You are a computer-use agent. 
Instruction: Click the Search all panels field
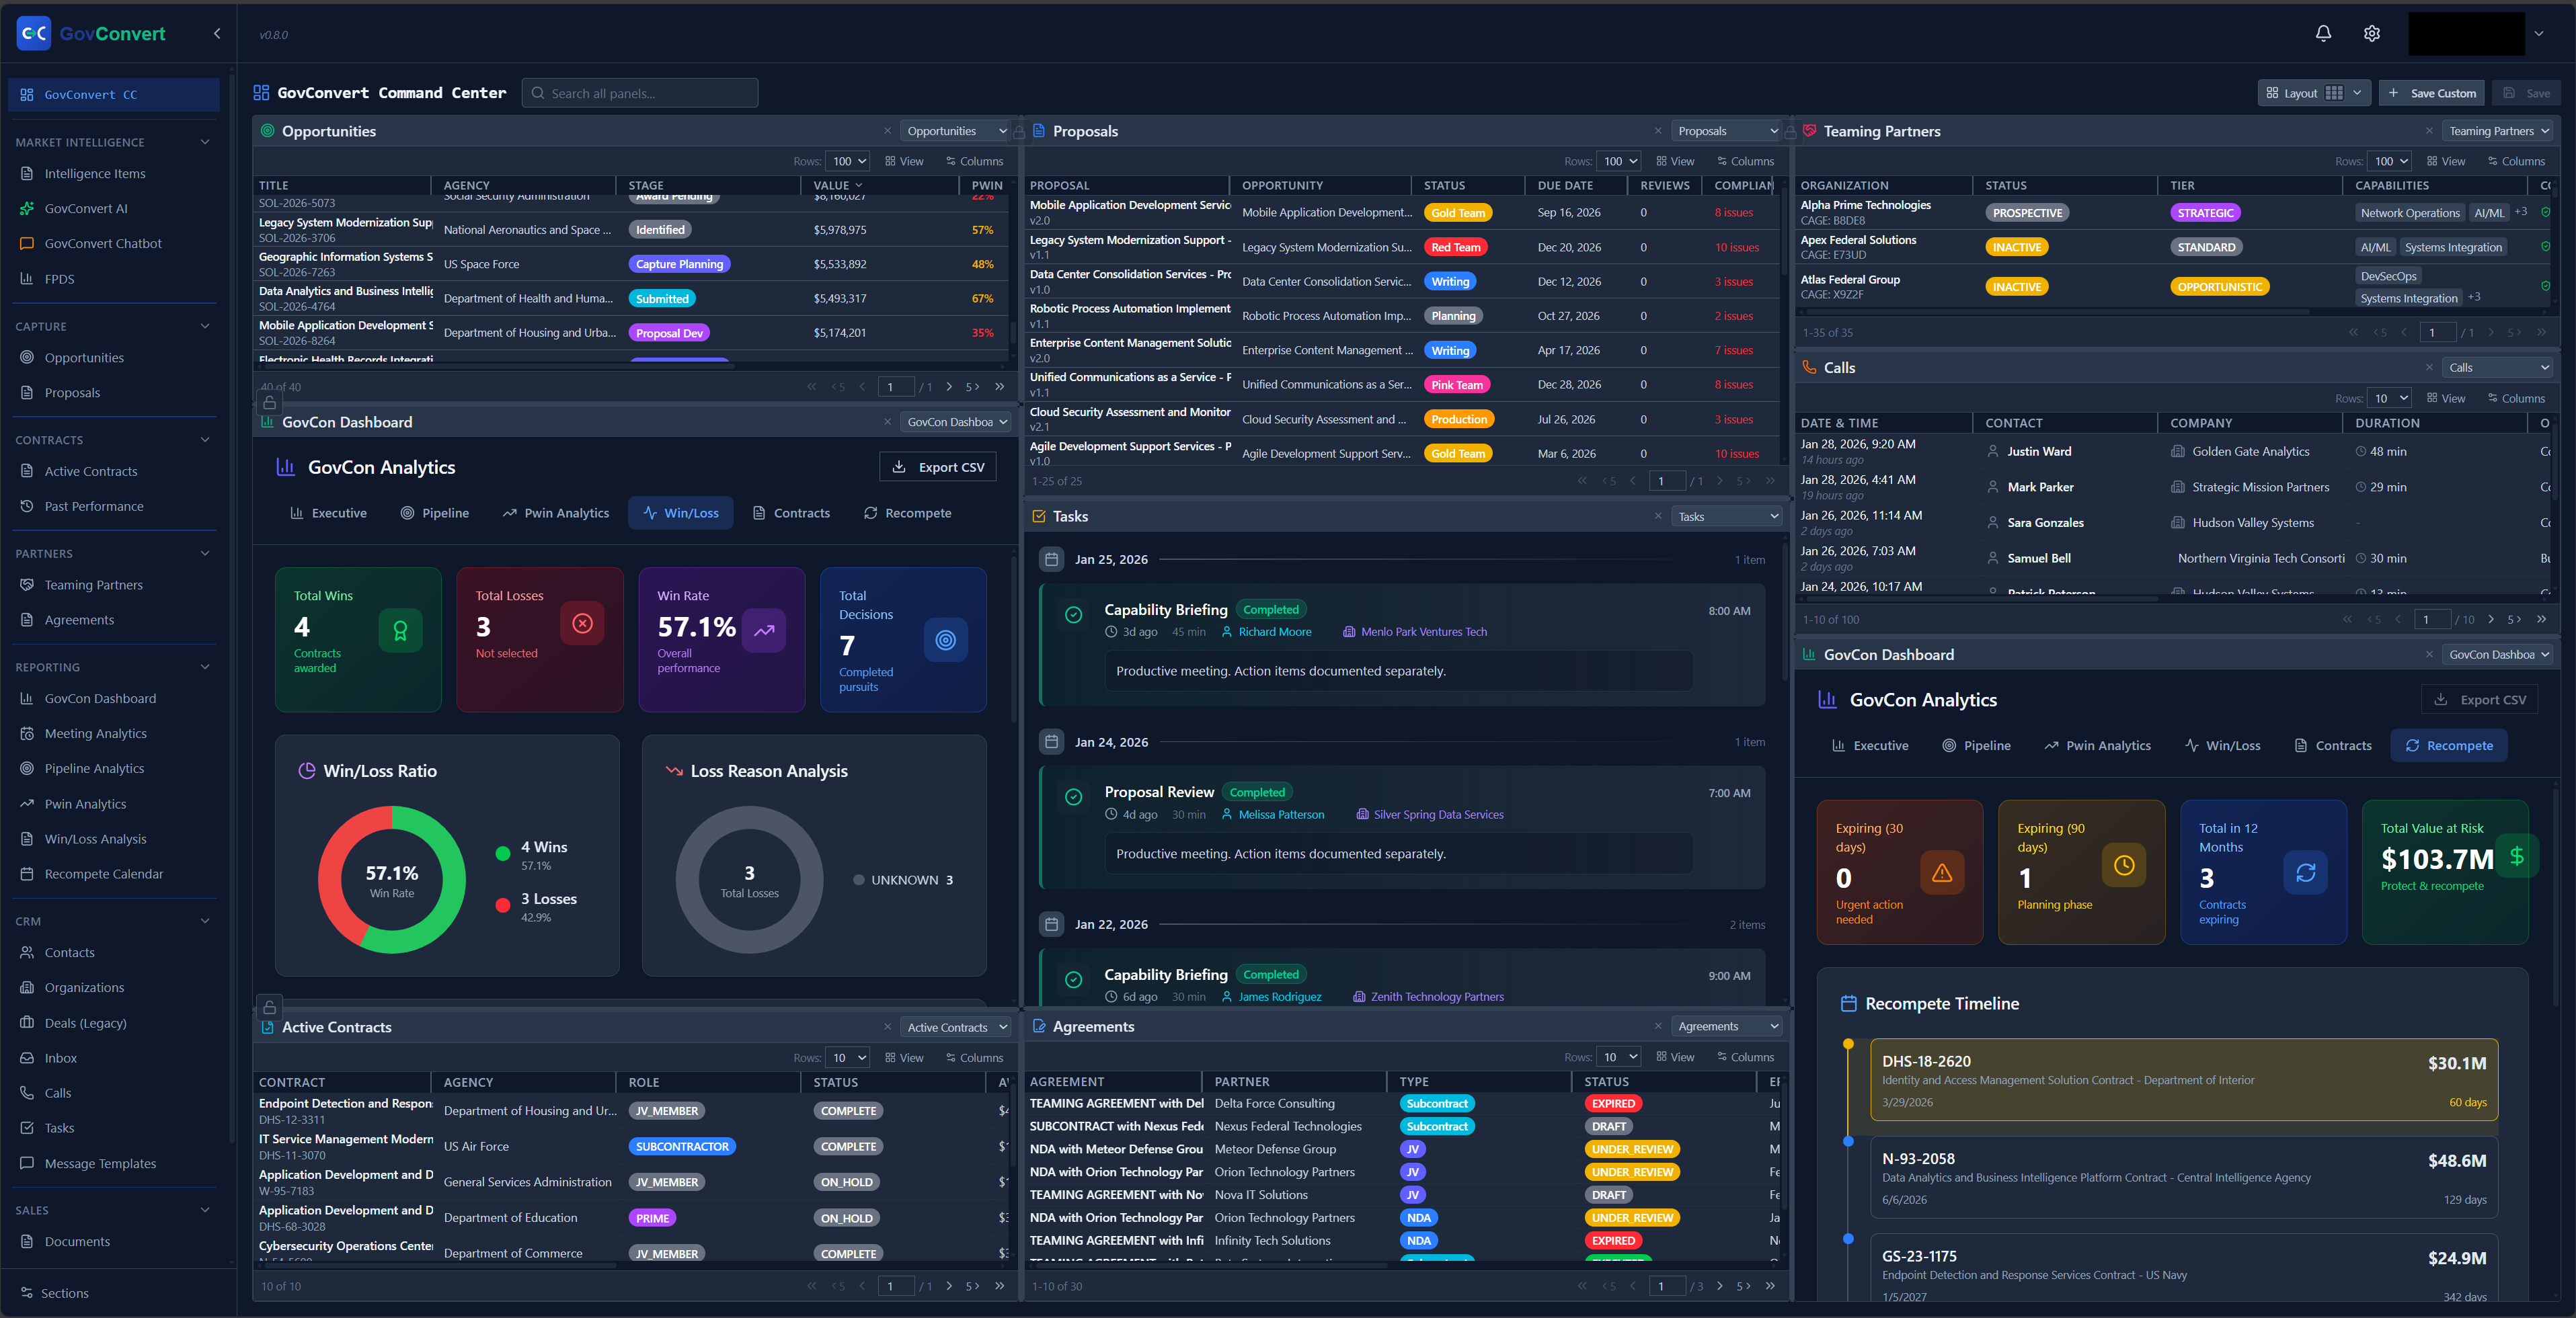point(640,93)
